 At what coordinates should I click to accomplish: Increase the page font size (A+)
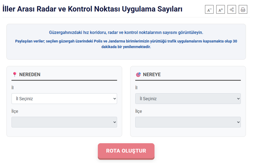221,10
